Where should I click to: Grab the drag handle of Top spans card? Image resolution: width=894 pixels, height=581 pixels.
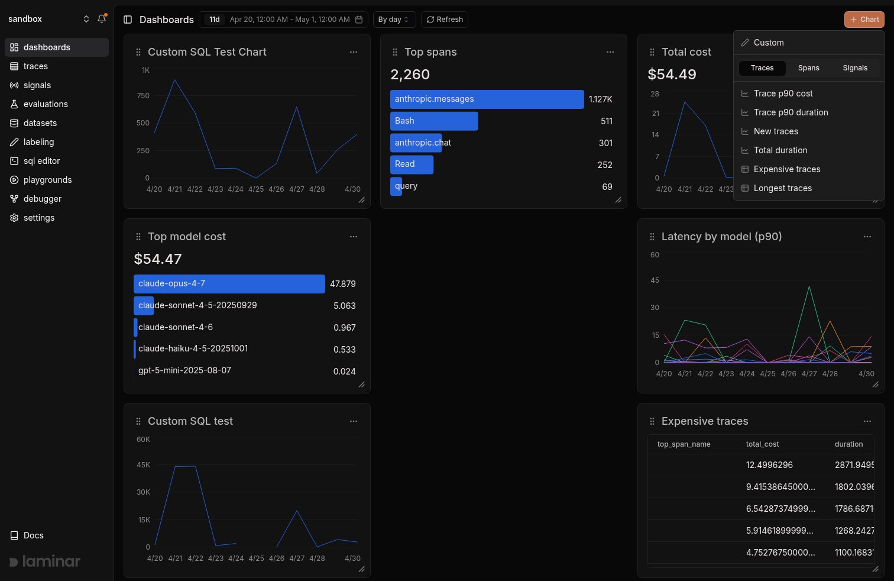click(395, 52)
